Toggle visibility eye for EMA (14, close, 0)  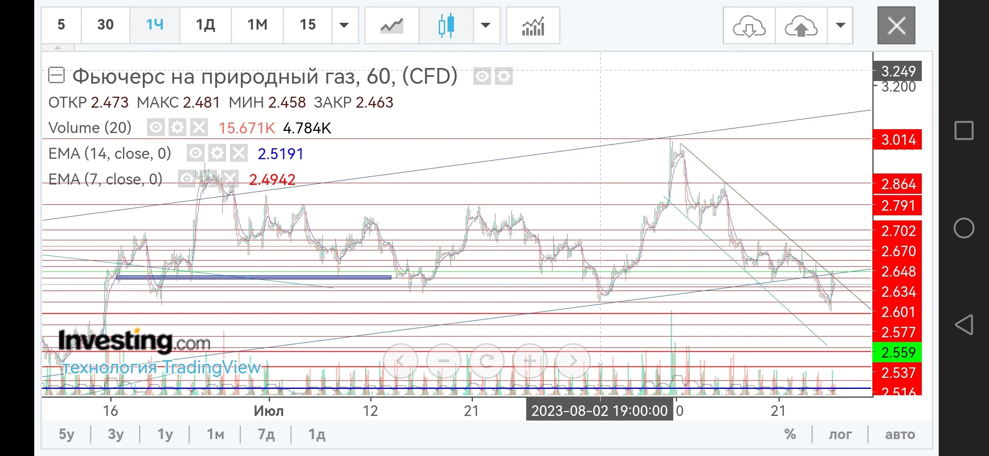pyautogui.click(x=195, y=153)
